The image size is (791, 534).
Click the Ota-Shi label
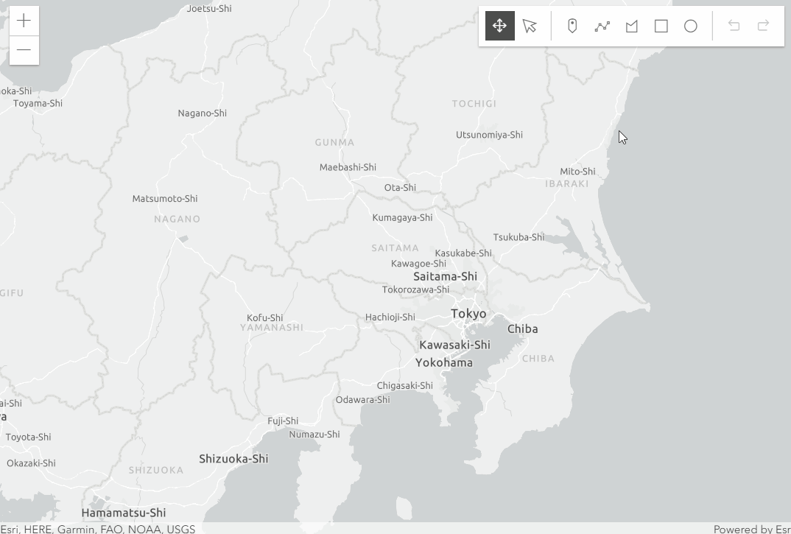(400, 188)
